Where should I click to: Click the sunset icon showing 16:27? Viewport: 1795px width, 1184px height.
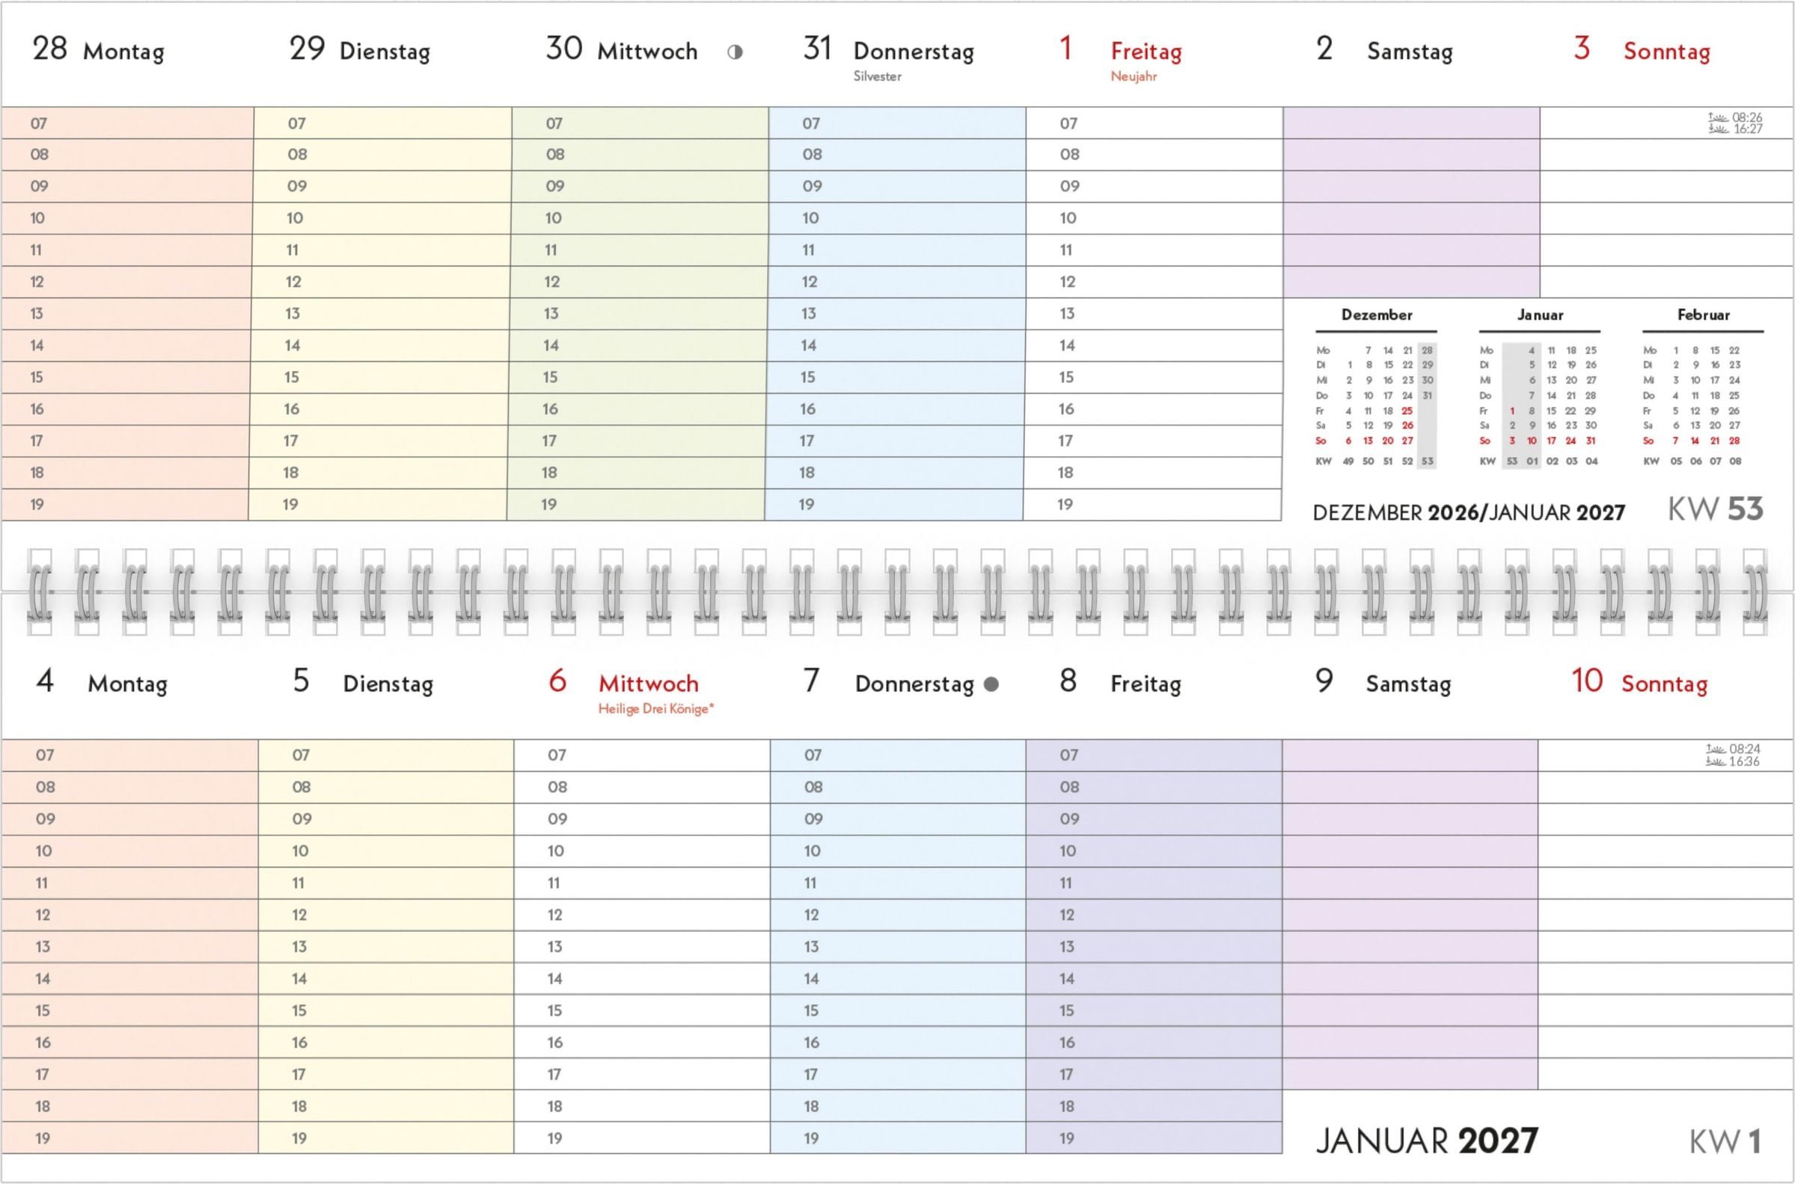click(x=1718, y=129)
